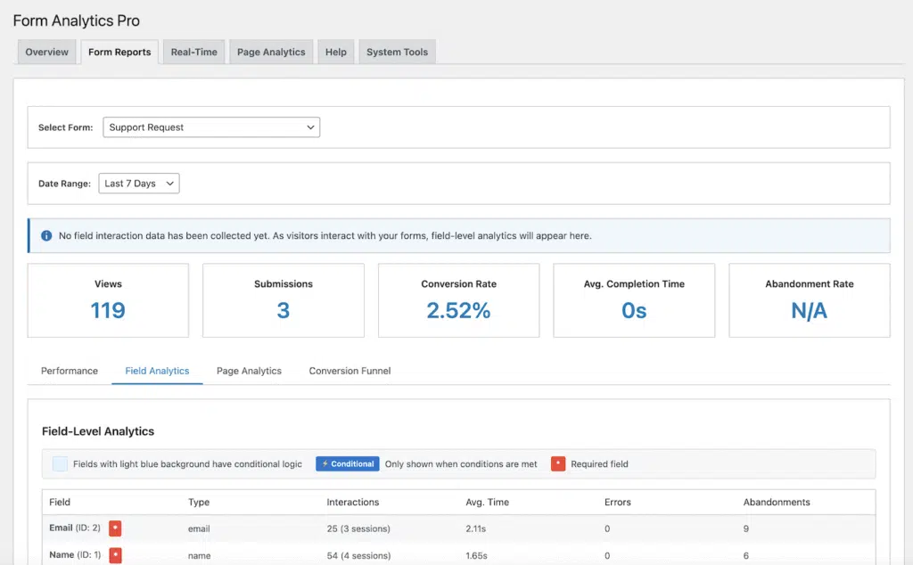
Task: Click the red required marker beside Email
Action: pos(115,528)
